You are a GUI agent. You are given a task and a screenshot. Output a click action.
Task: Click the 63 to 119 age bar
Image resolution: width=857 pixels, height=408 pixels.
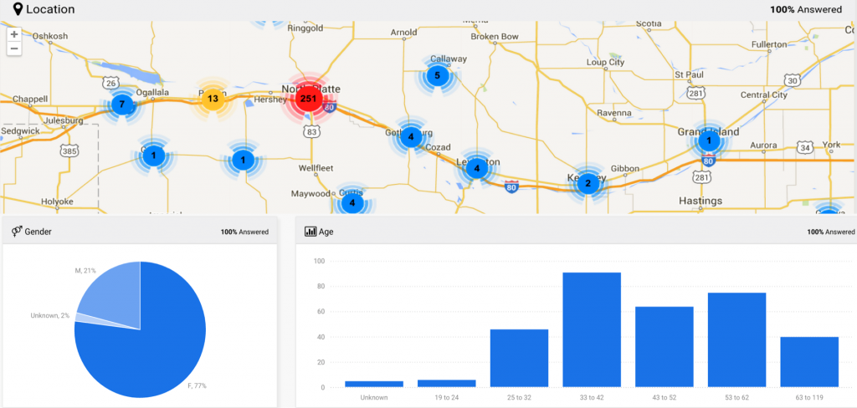(808, 361)
